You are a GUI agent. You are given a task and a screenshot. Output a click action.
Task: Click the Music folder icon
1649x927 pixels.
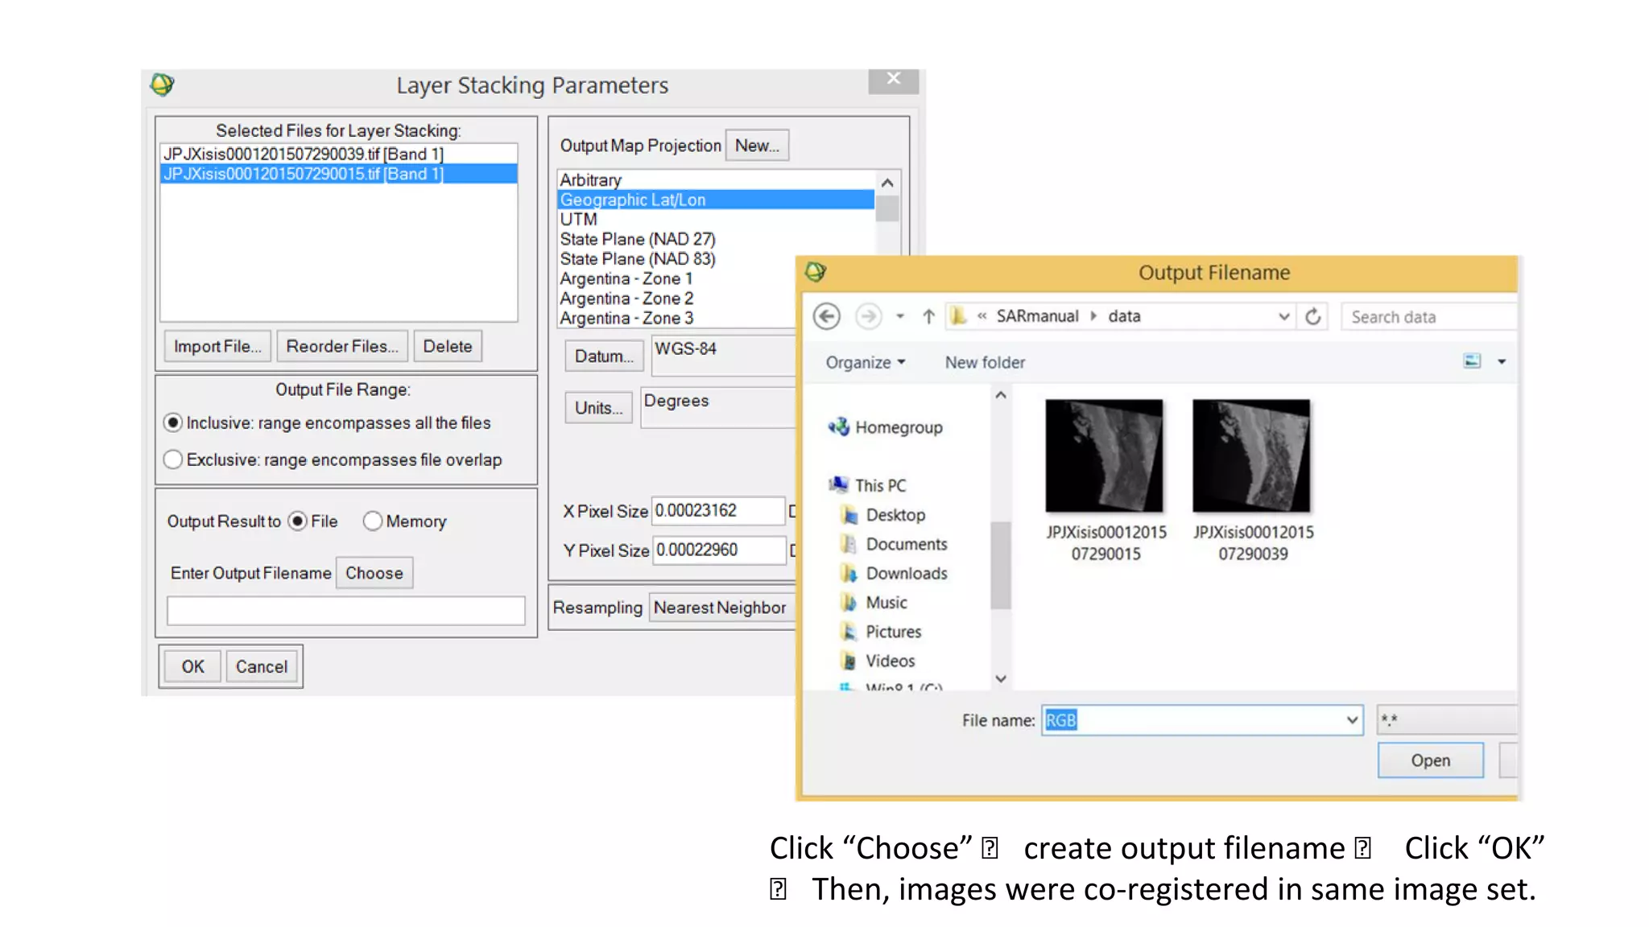point(849,602)
